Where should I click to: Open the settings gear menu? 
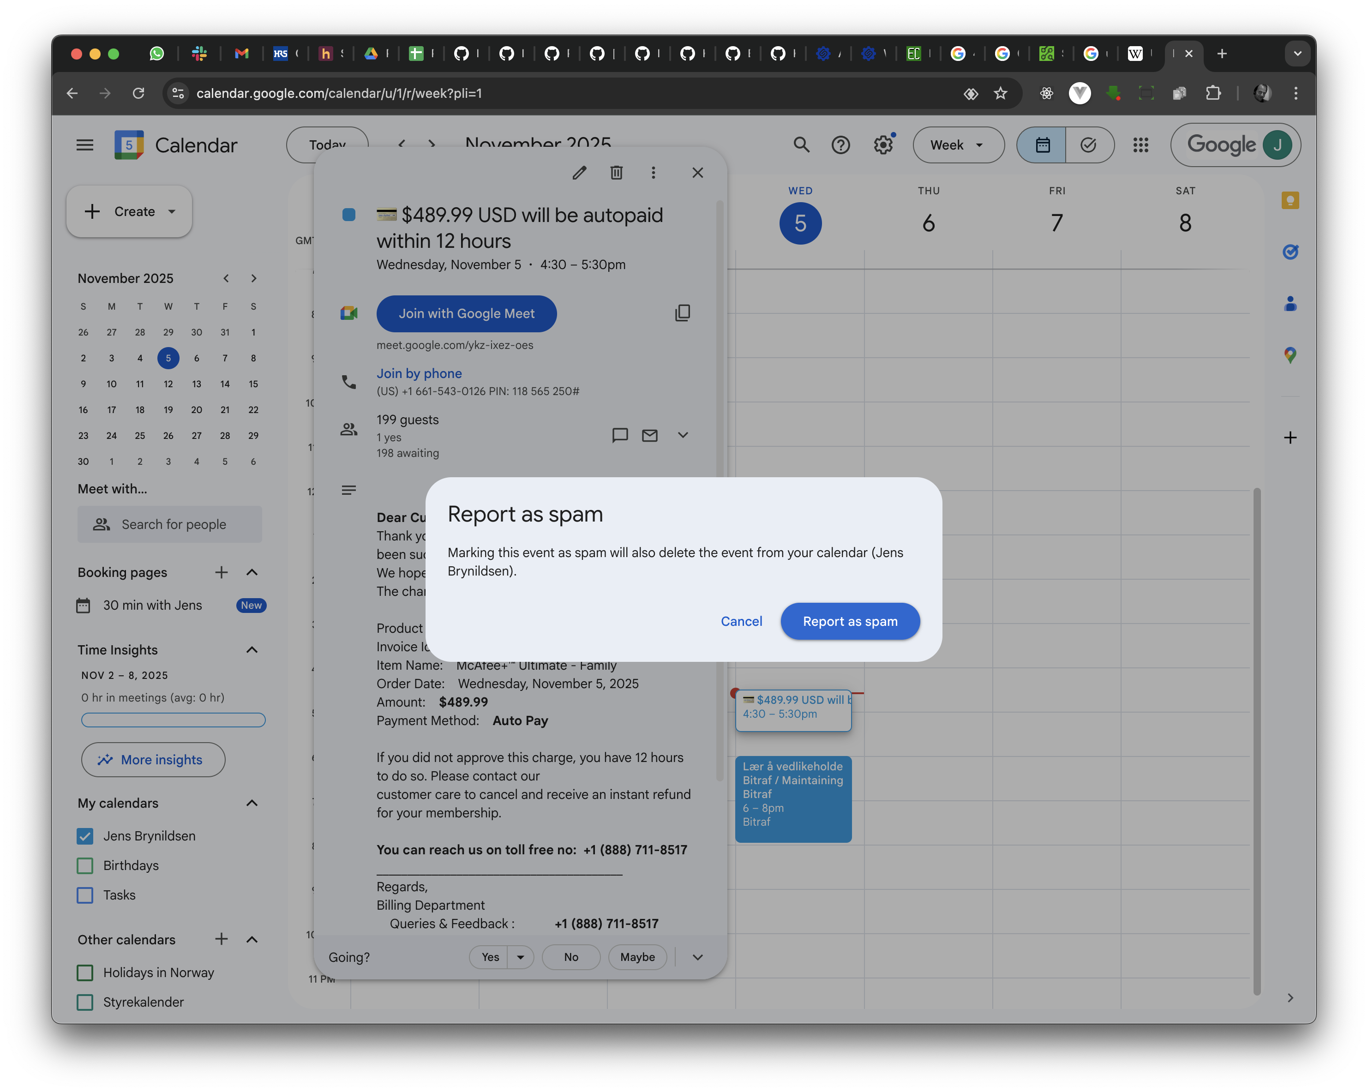pos(882,145)
